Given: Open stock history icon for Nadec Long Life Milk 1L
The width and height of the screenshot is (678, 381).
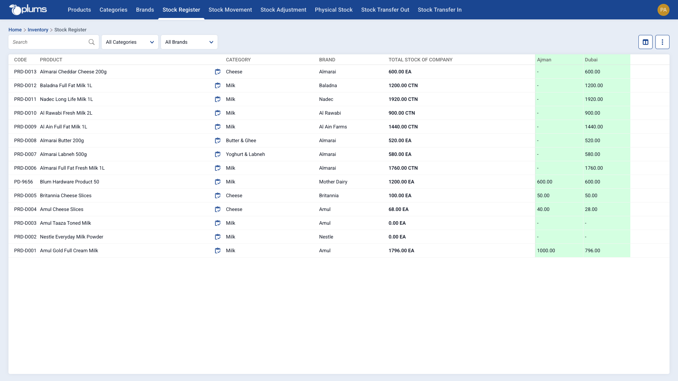Looking at the screenshot, I should click(x=218, y=99).
